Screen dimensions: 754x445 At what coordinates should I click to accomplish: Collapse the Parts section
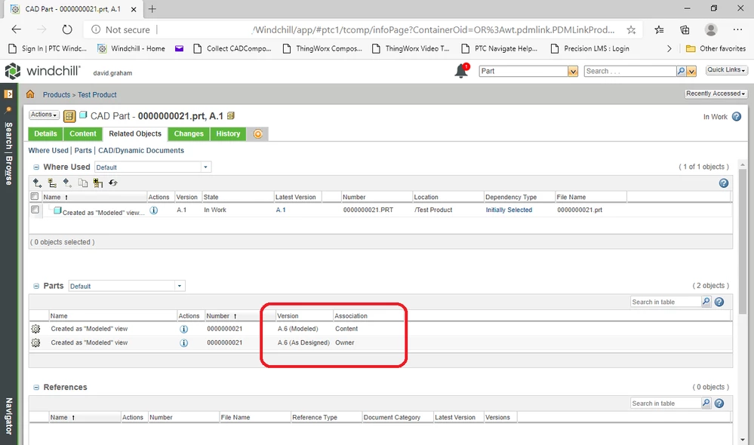click(x=36, y=286)
